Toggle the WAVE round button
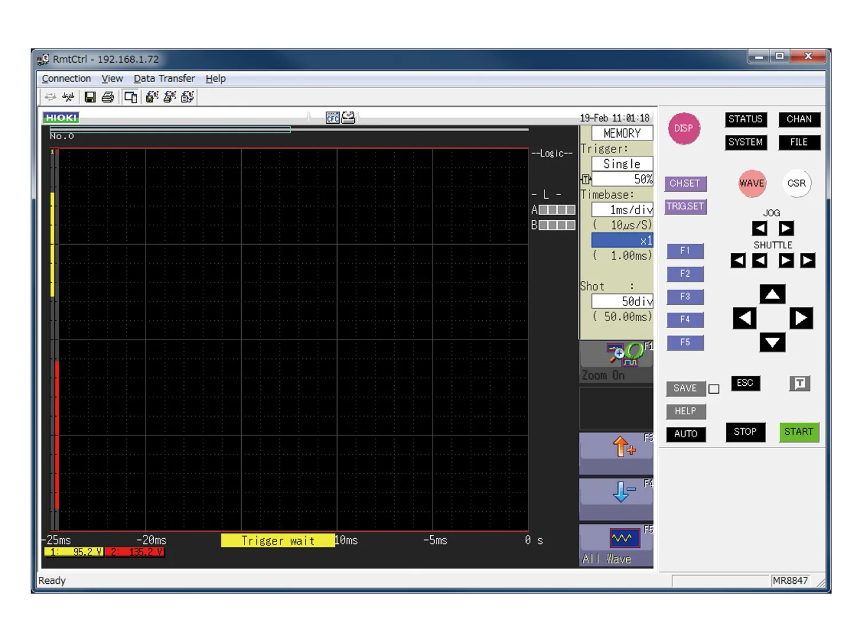This screenshot has height=642, width=857. [x=751, y=183]
